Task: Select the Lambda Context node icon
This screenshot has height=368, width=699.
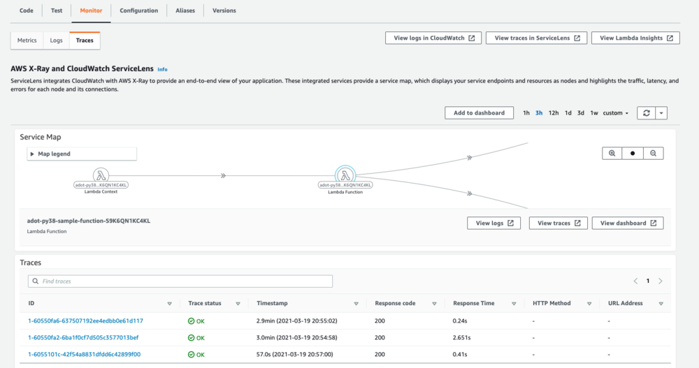Action: pos(101,175)
